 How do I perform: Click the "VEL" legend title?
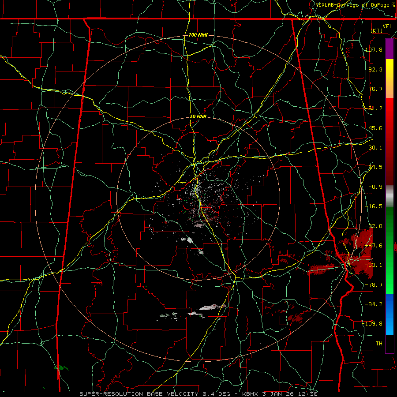(x=387, y=26)
